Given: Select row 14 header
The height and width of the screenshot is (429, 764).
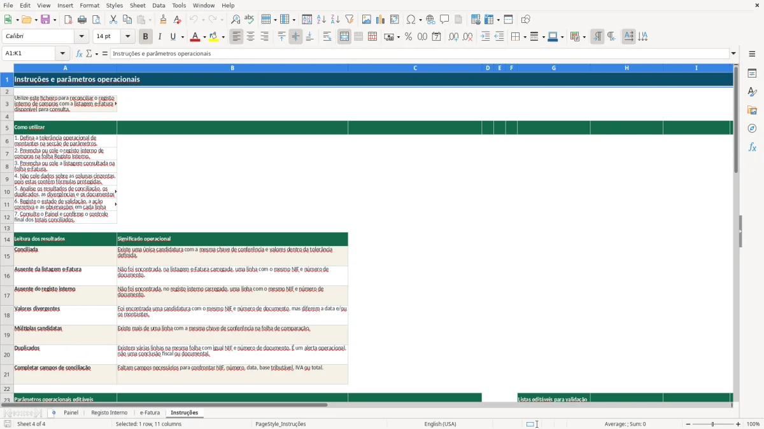Looking at the screenshot, I should tap(7, 239).
